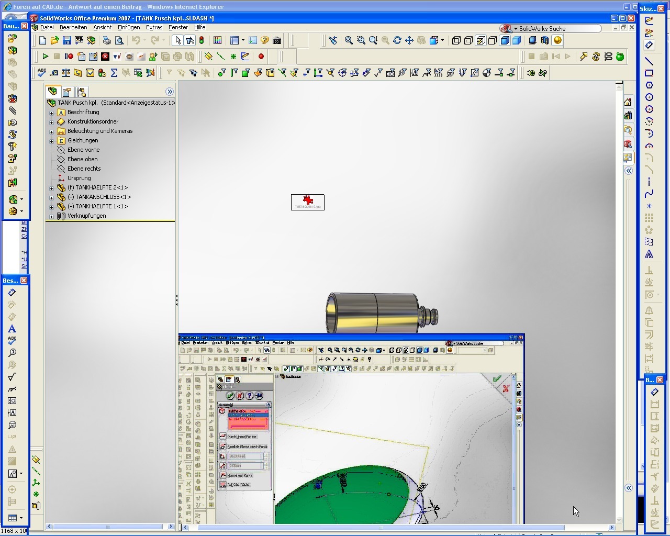670x536 pixels.
Task: Select the Ursprung origin item
Action: tap(79, 178)
